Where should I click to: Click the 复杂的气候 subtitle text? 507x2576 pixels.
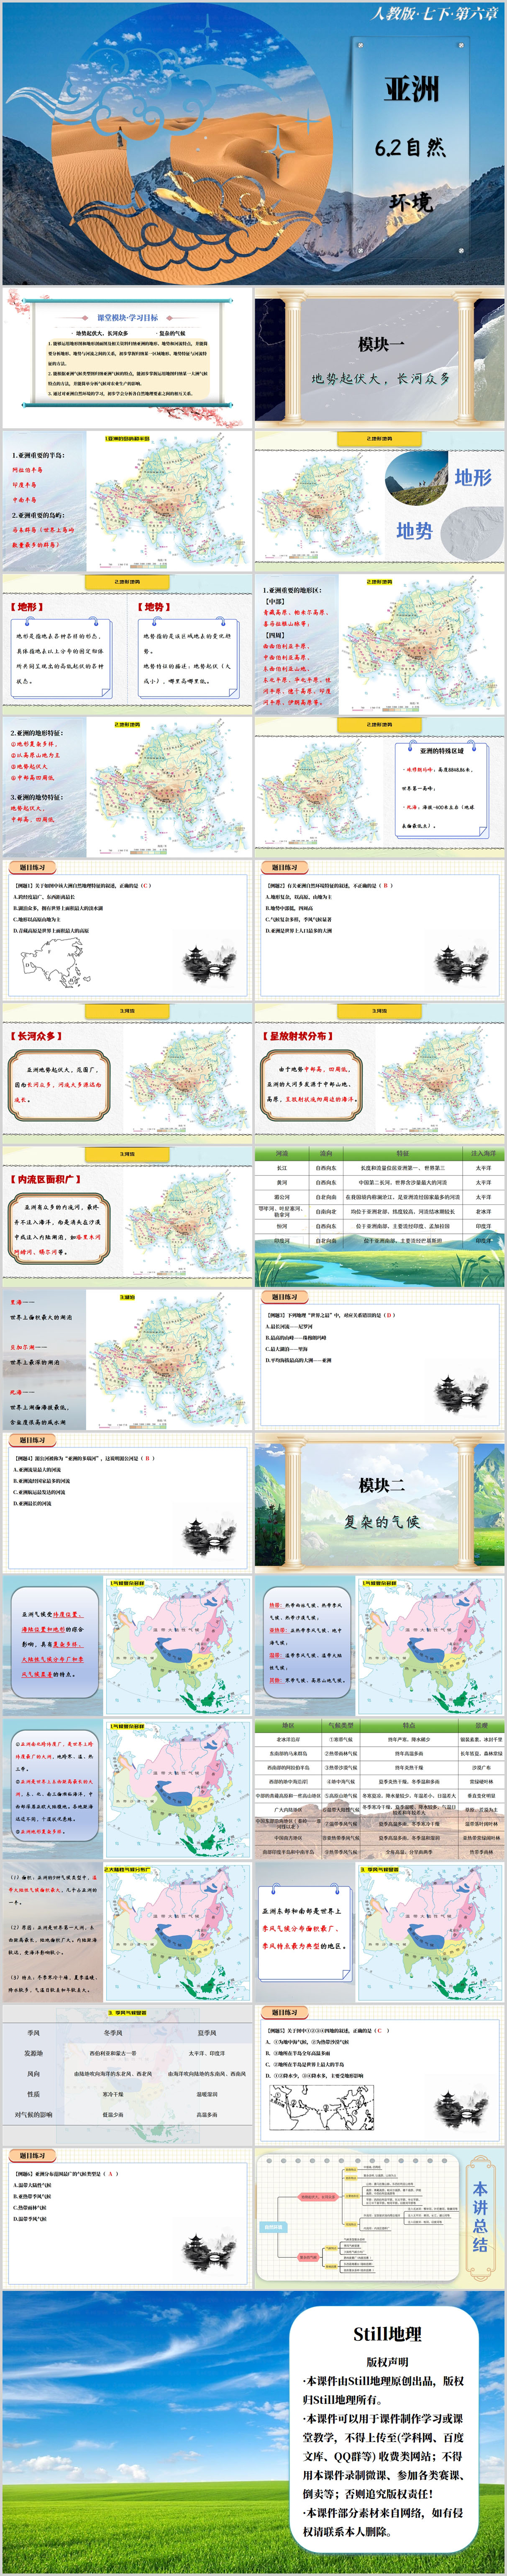(x=381, y=1522)
